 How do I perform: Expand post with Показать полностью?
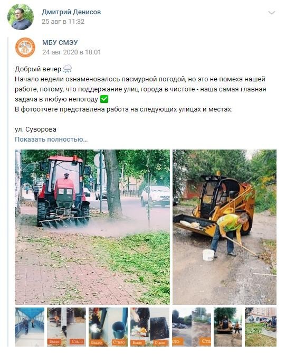point(51,139)
